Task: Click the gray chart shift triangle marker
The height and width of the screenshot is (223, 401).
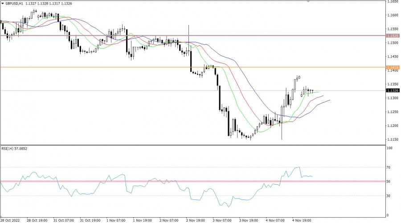Action: coord(308,2)
